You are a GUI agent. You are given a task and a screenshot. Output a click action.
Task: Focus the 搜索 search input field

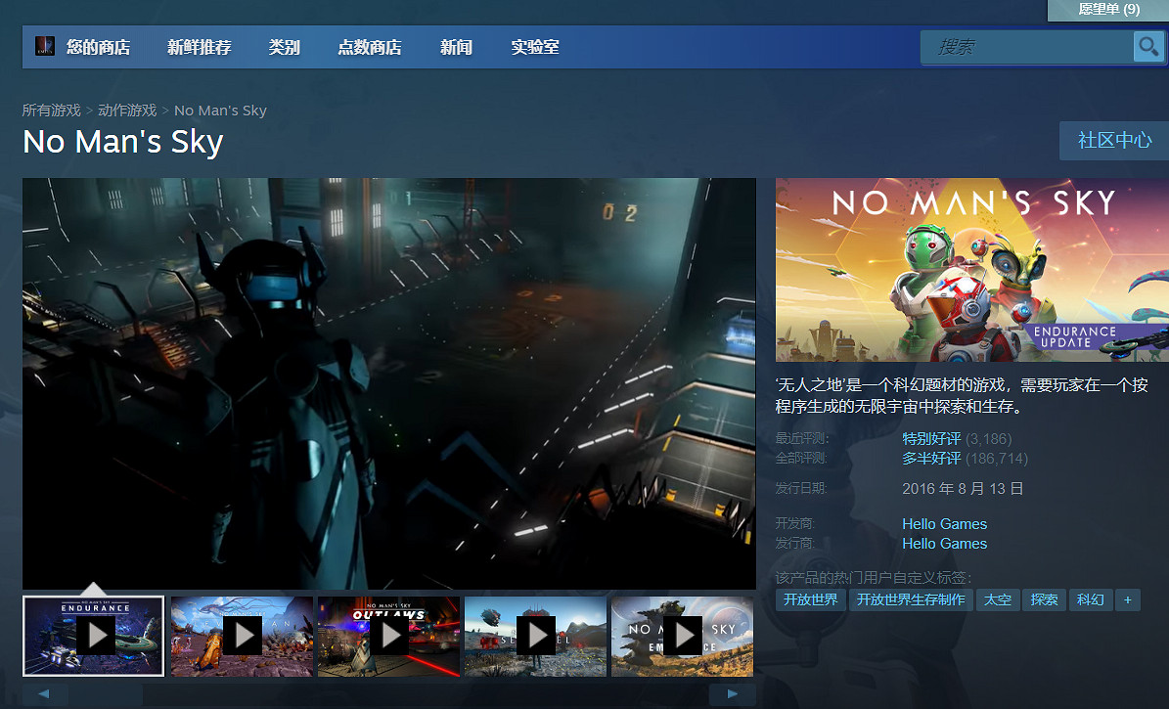pyautogui.click(x=1027, y=46)
